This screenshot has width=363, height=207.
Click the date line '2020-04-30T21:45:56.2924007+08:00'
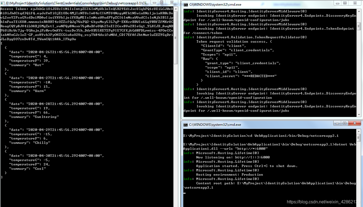click(x=56, y=156)
